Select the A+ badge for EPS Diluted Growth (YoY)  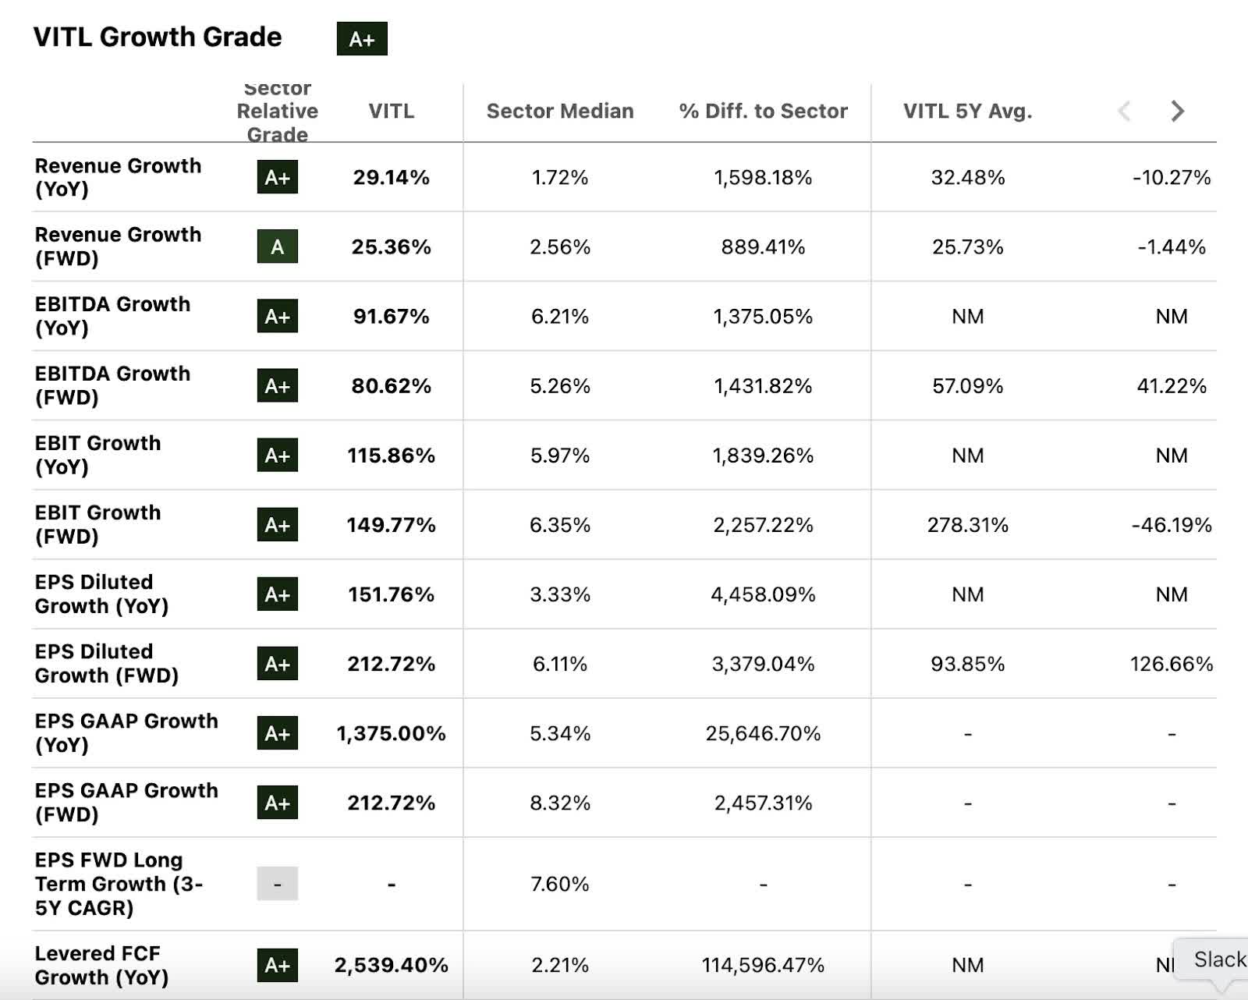(277, 594)
